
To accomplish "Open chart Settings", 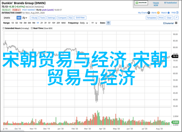I will click(51, 18).
